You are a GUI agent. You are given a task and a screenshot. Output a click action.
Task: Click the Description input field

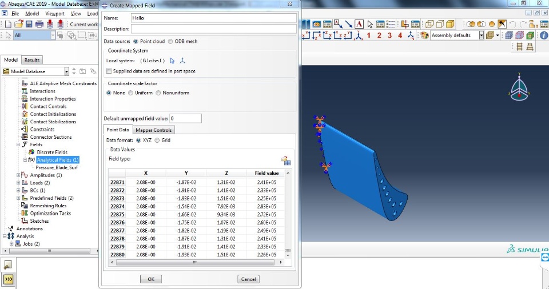pos(214,29)
